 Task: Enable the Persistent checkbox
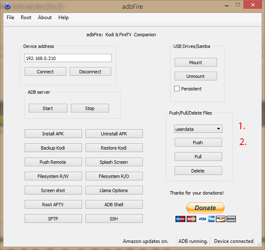(177, 89)
